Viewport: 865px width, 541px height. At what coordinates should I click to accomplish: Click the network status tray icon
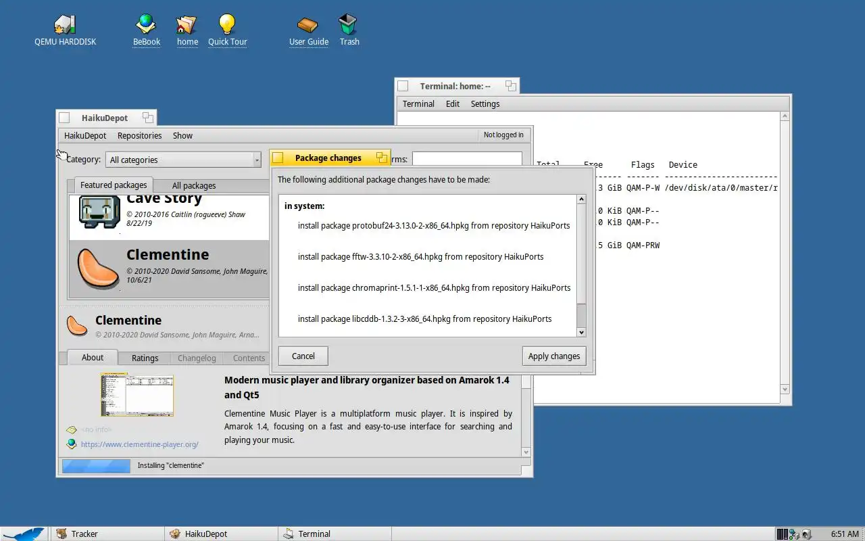pyautogui.click(x=794, y=534)
